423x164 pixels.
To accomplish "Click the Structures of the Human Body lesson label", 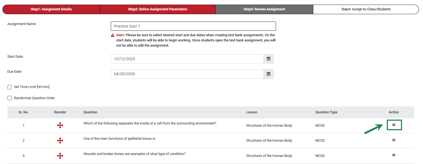I will pyautogui.click(x=269, y=125).
